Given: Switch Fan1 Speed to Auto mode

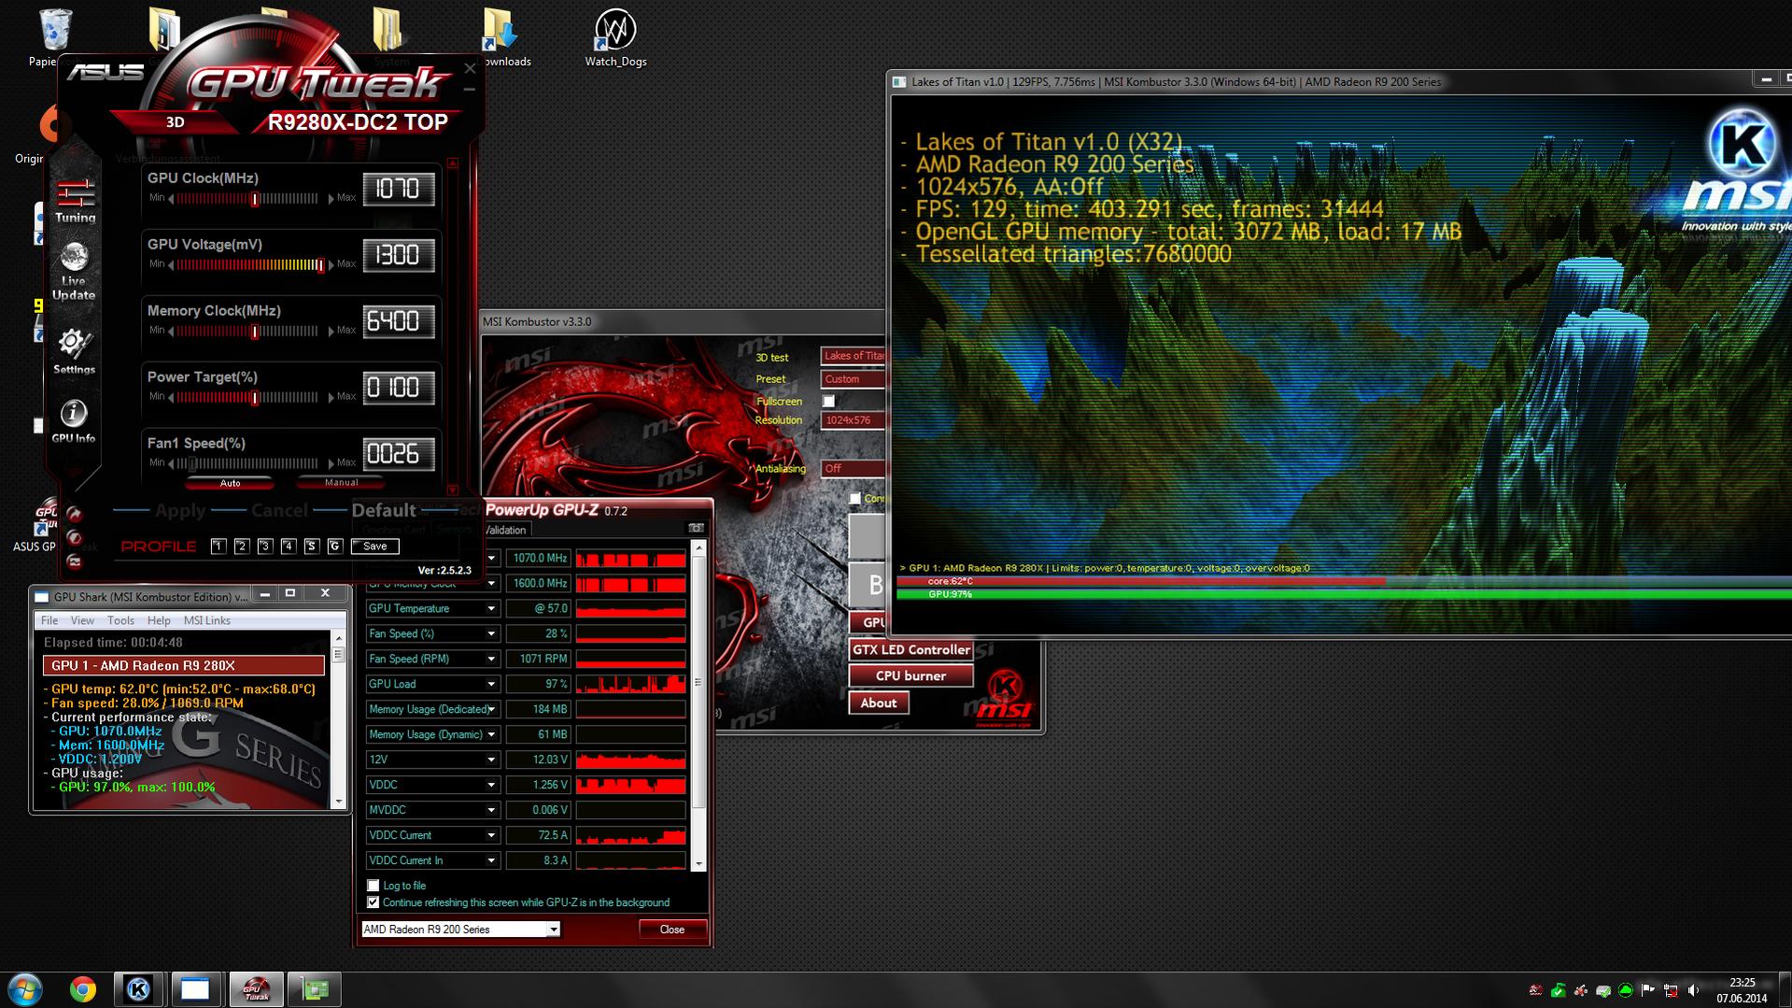Looking at the screenshot, I should (230, 483).
